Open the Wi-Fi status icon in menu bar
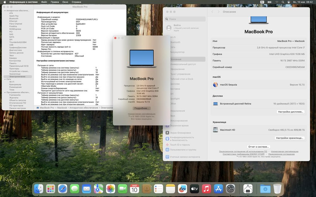 point(277,2)
